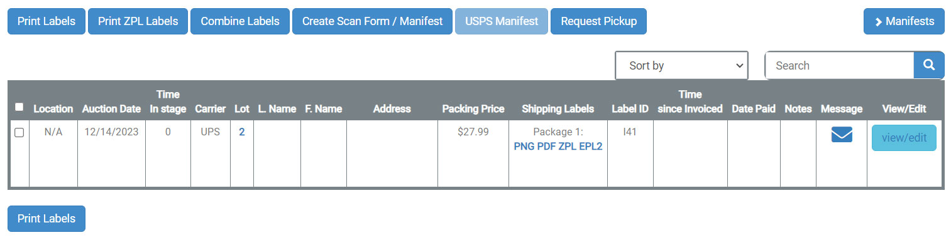Open lot number 2 link
The width and height of the screenshot is (951, 240).
[x=242, y=132]
